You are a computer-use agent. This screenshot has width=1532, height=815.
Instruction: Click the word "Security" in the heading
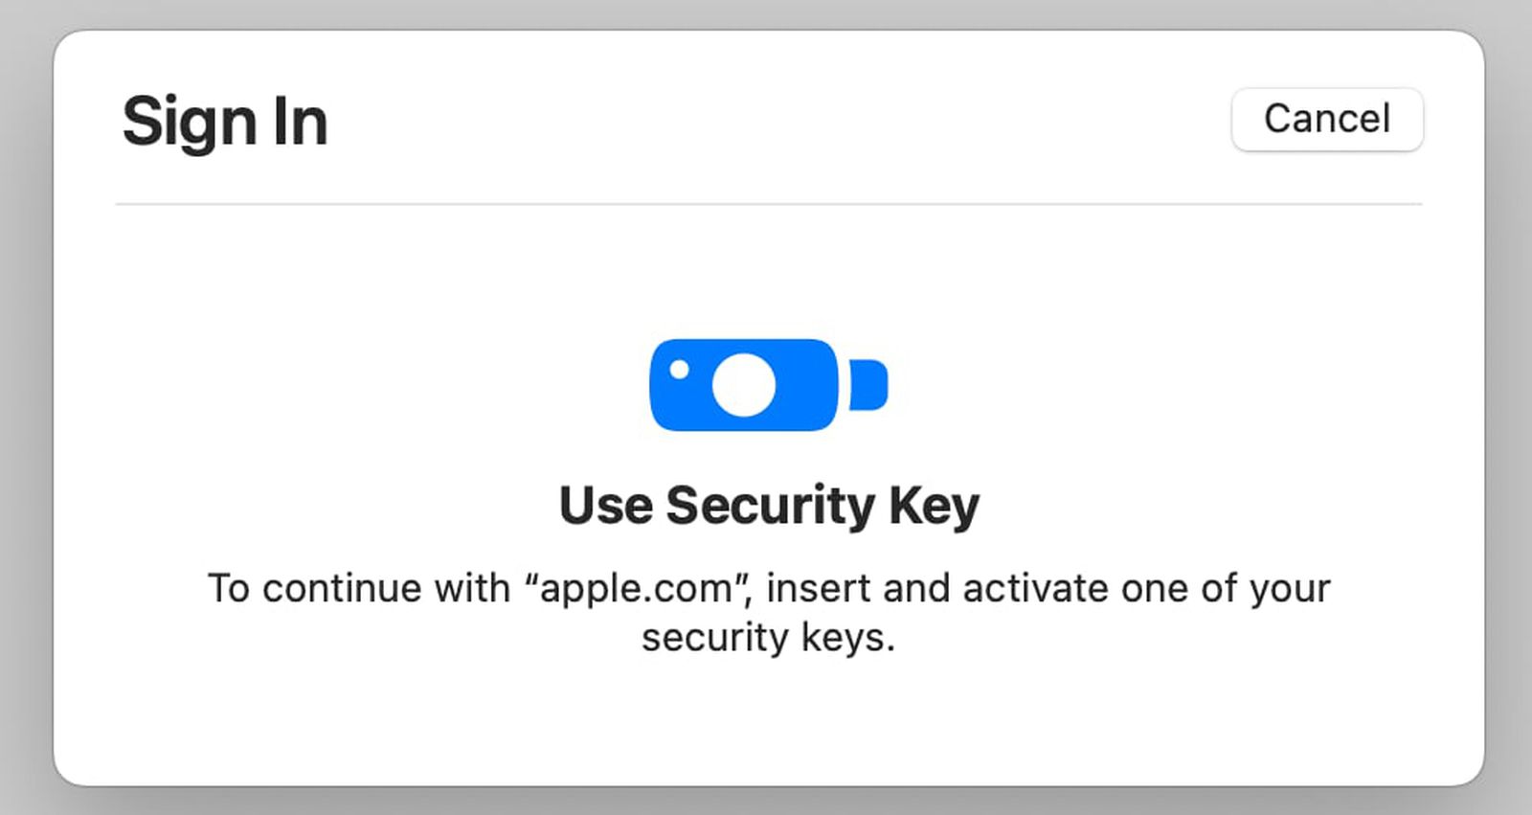(770, 505)
